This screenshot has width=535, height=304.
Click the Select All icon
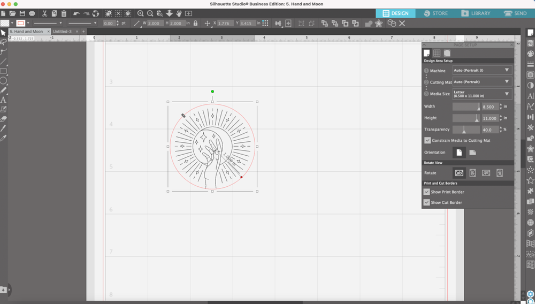(x=109, y=13)
